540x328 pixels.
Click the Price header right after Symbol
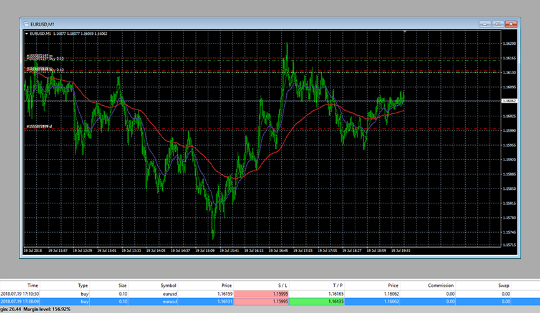coord(226,286)
